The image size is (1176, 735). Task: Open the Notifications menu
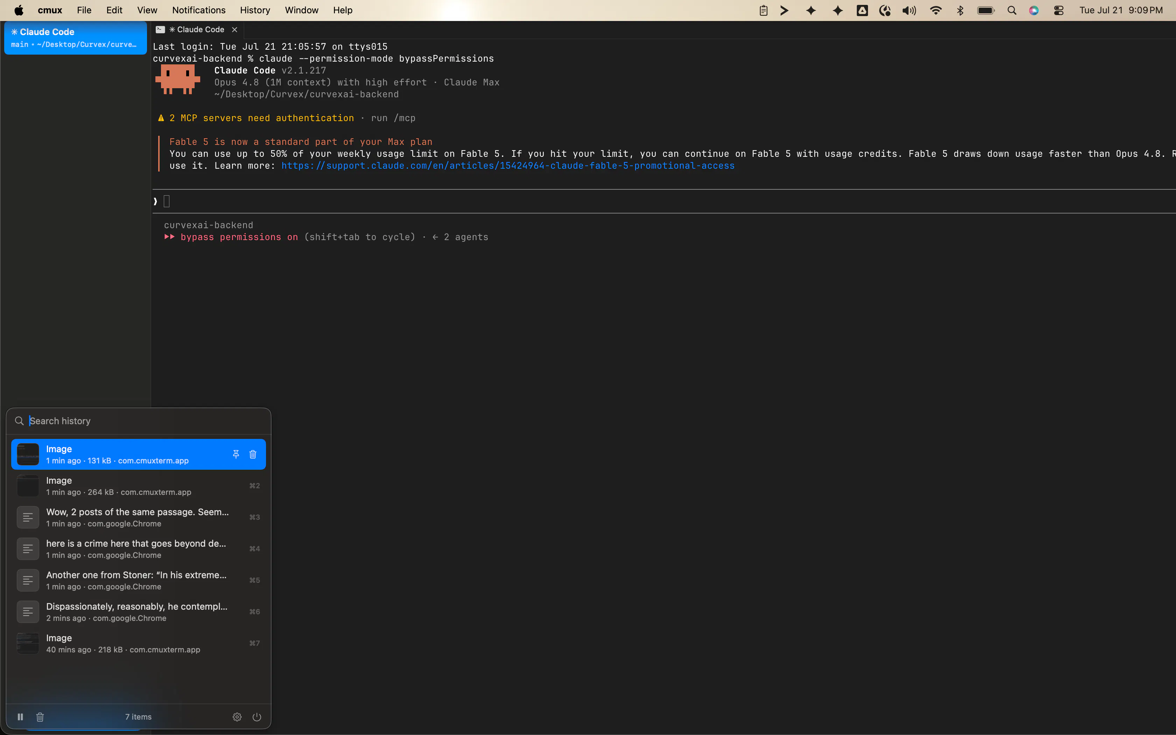click(199, 10)
